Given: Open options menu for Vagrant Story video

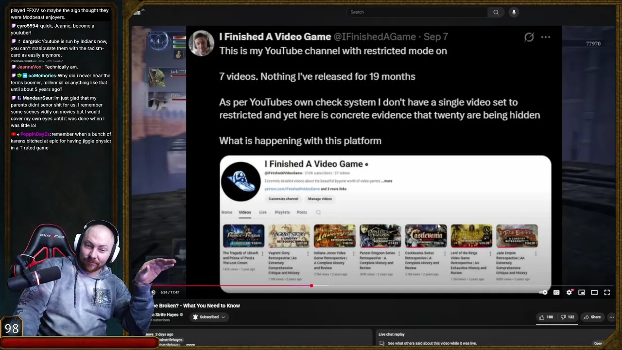Looking at the screenshot, I should point(308,253).
